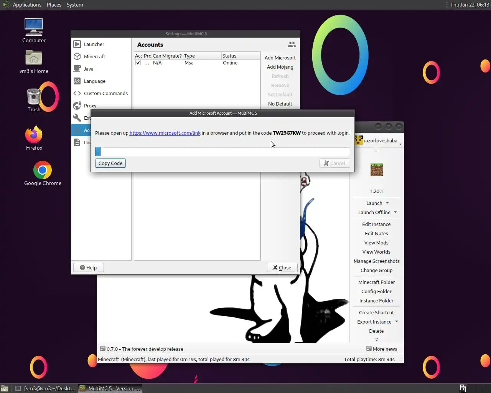
Task: Click Manage Screenshots
Action: tap(376, 261)
